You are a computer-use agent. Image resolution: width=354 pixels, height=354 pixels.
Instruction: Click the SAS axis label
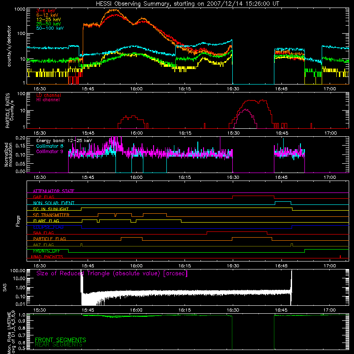click(5, 288)
